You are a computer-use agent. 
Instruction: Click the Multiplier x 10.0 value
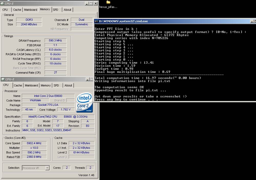point(34,148)
